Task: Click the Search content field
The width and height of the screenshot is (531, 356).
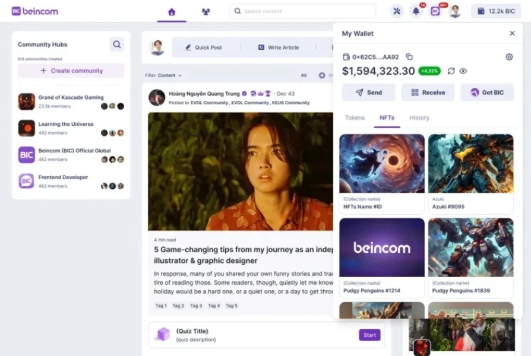Action: (303, 11)
